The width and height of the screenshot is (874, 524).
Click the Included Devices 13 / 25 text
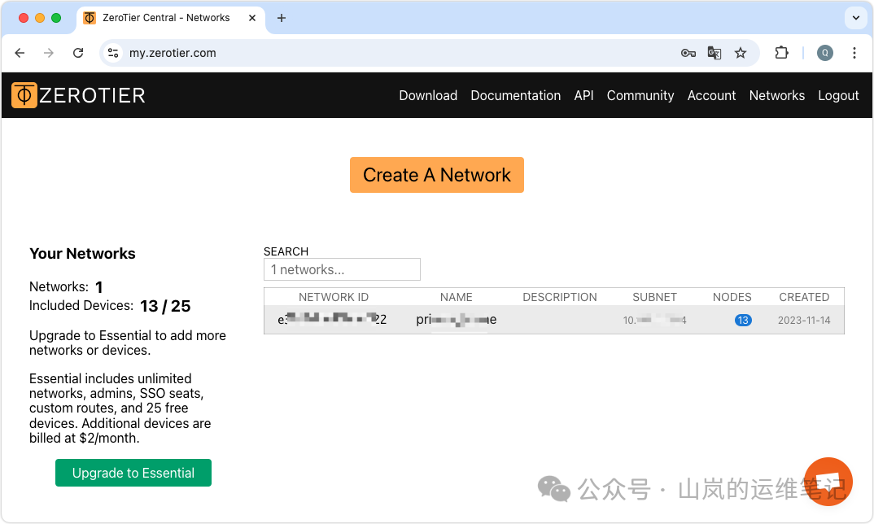point(110,306)
